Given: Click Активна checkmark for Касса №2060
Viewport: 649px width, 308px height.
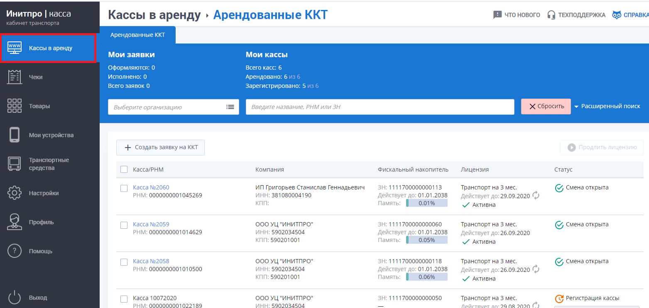Looking at the screenshot, I should 466,205.
